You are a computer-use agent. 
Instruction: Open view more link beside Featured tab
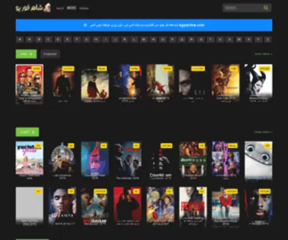(263, 54)
